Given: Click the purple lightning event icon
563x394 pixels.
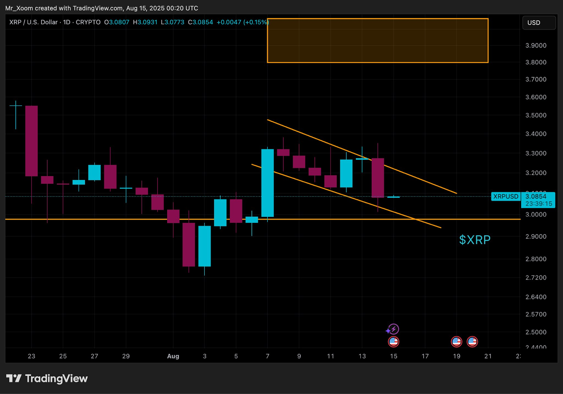Looking at the screenshot, I should [x=393, y=329].
